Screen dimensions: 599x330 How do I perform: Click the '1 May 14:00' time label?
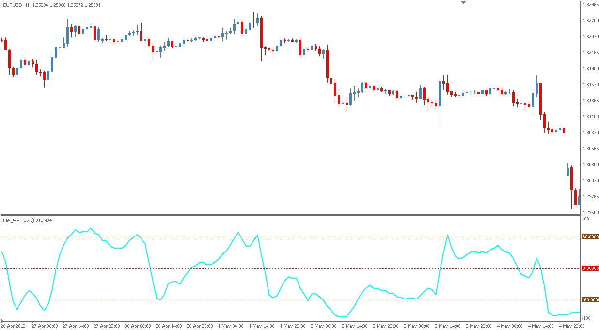point(263,326)
